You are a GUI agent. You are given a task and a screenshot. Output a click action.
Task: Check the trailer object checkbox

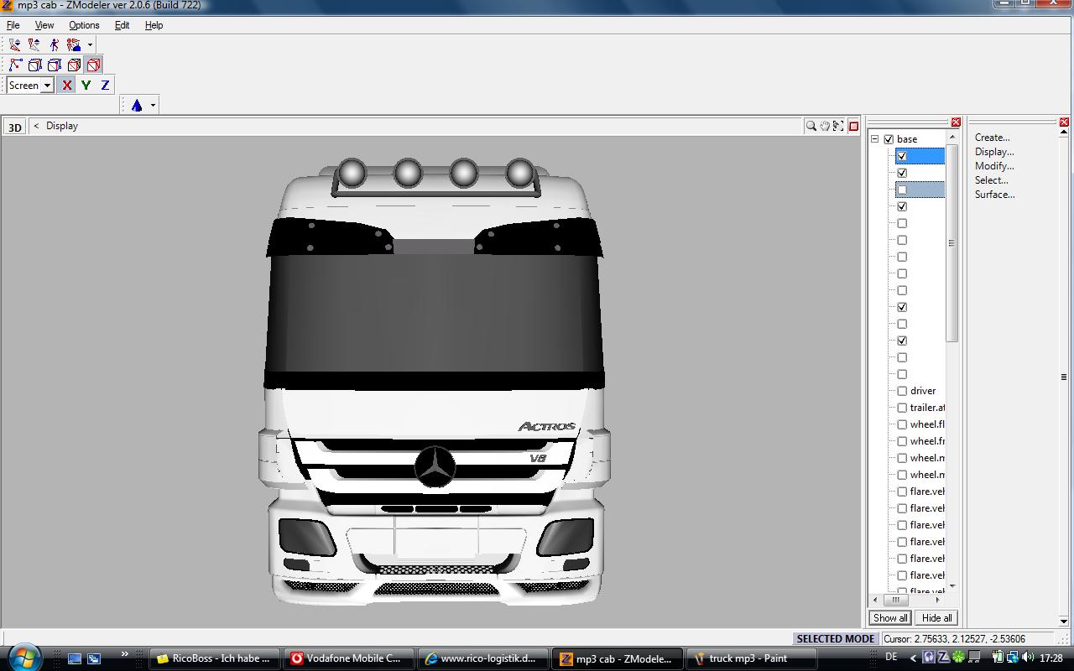902,408
